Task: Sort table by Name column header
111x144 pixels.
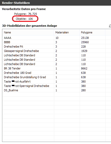Action: 28,32
